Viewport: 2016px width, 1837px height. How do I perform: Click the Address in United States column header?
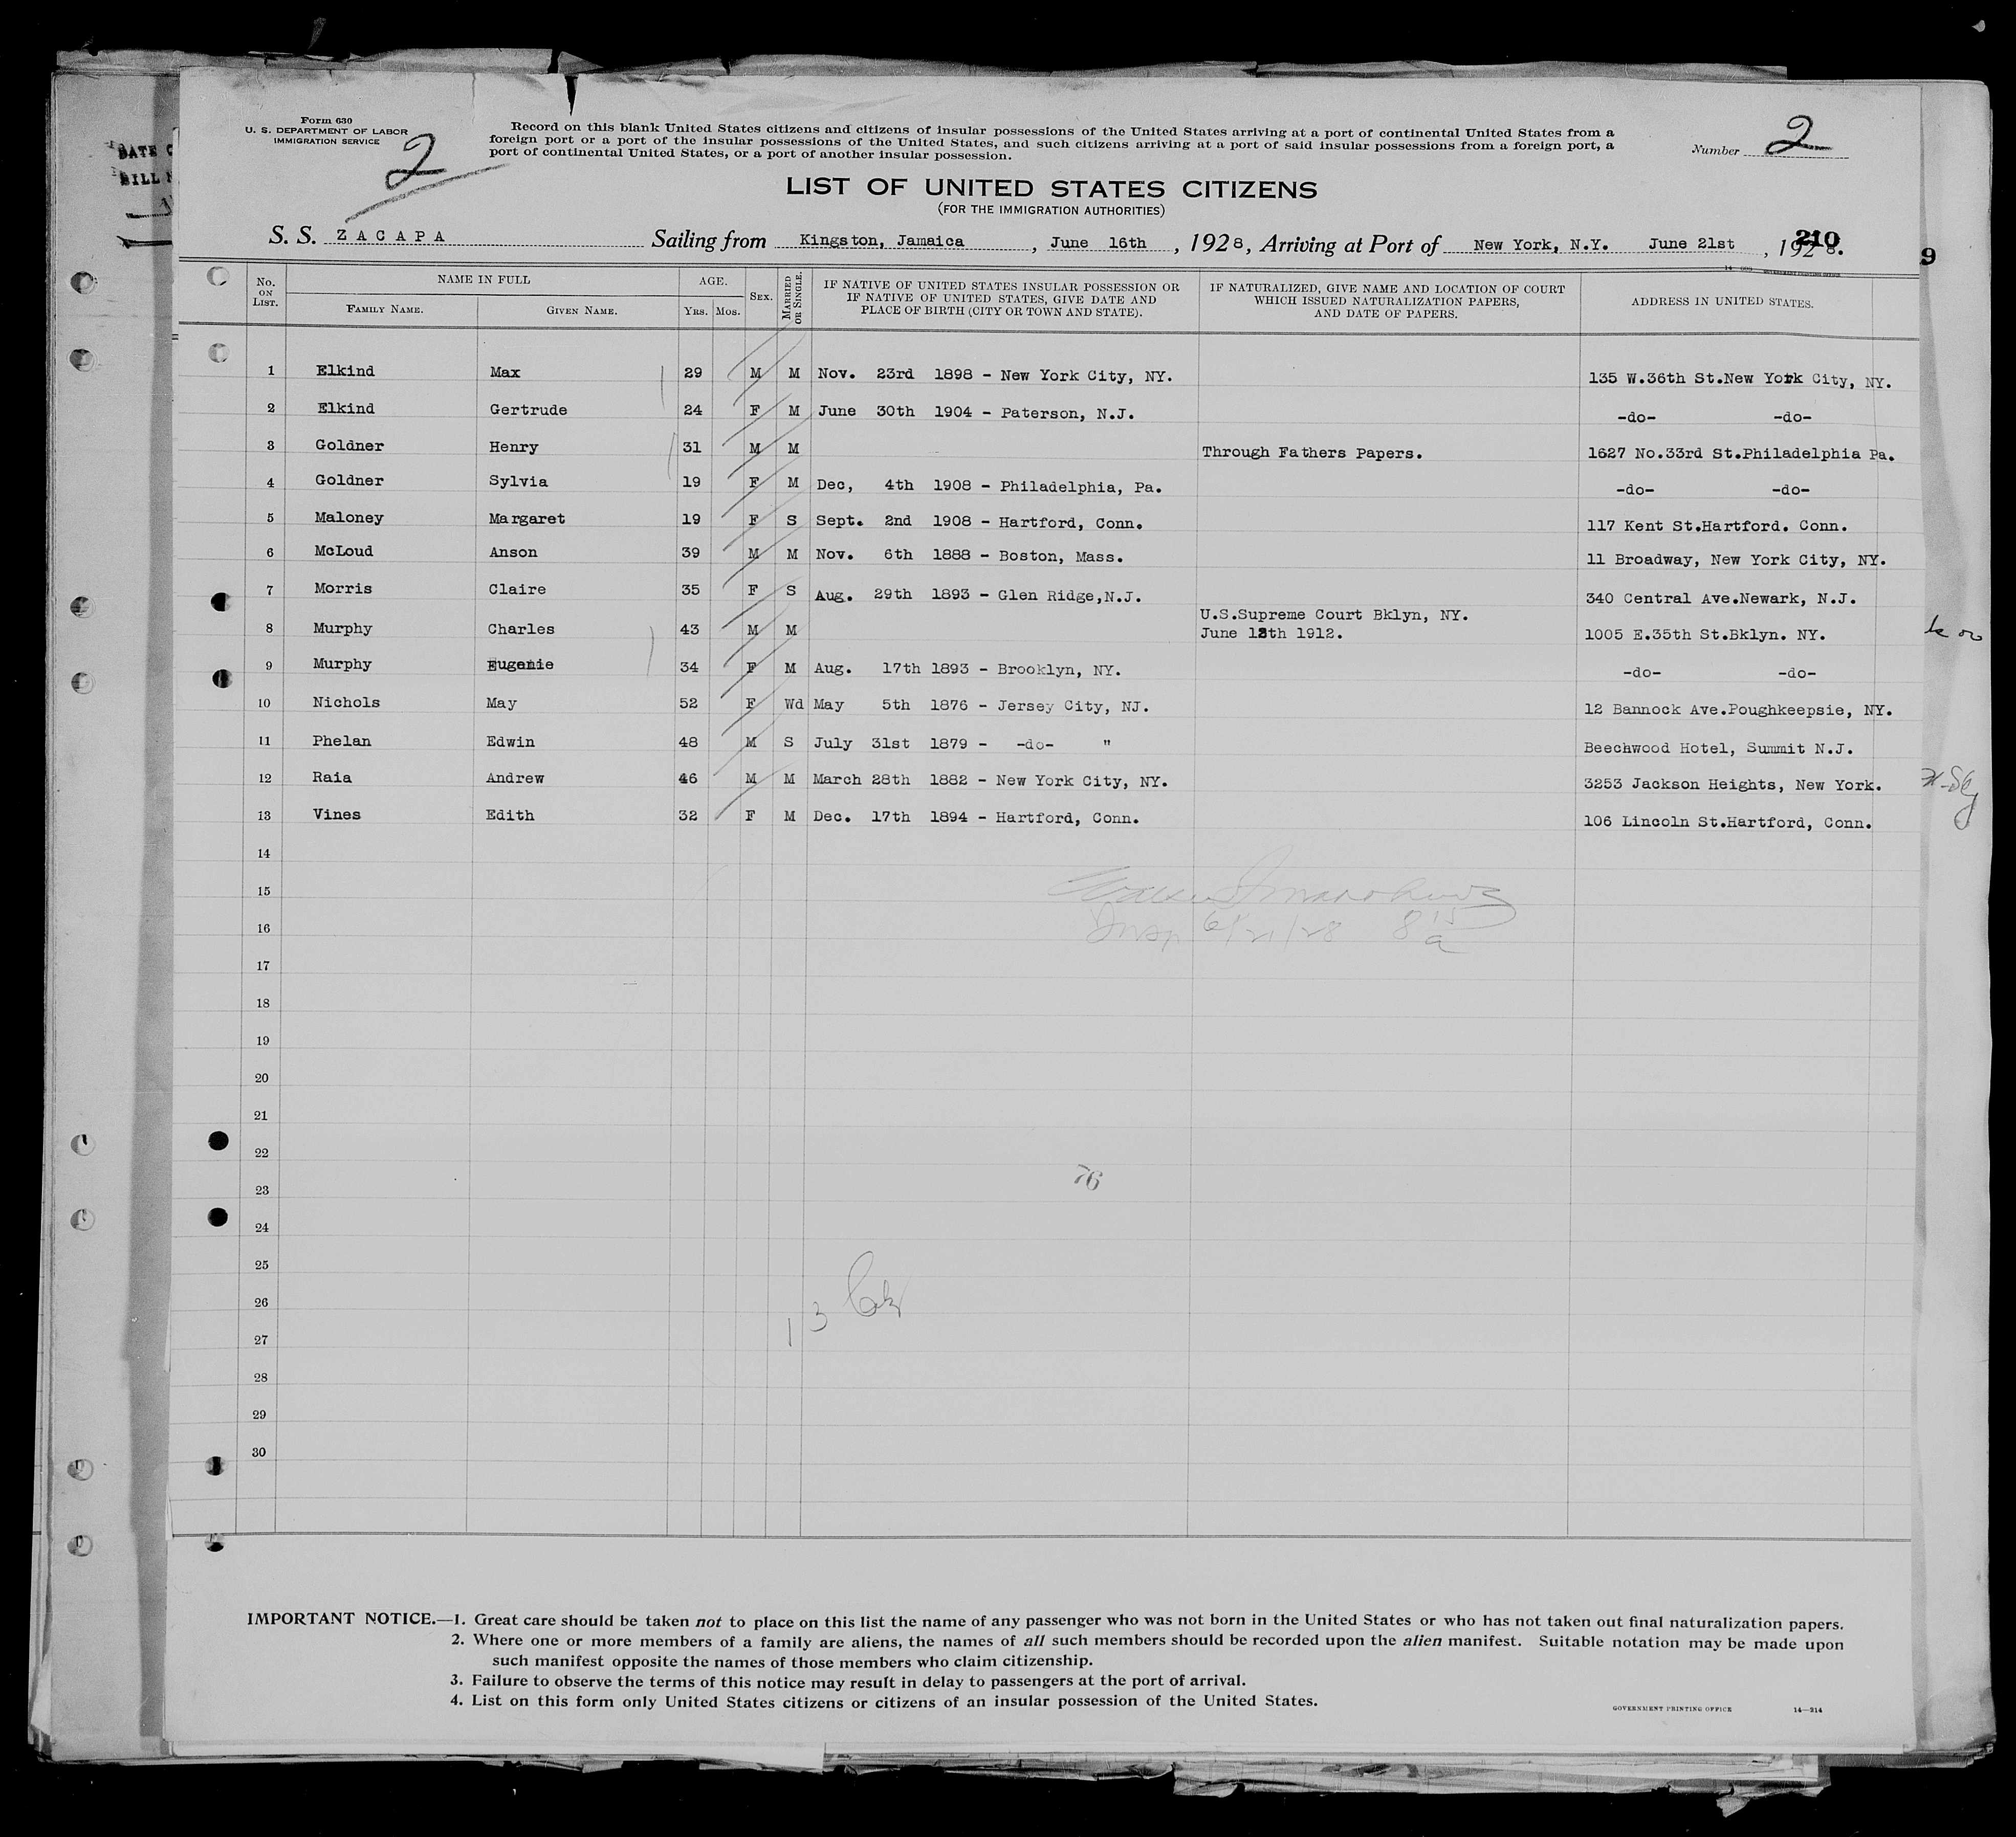[1721, 302]
